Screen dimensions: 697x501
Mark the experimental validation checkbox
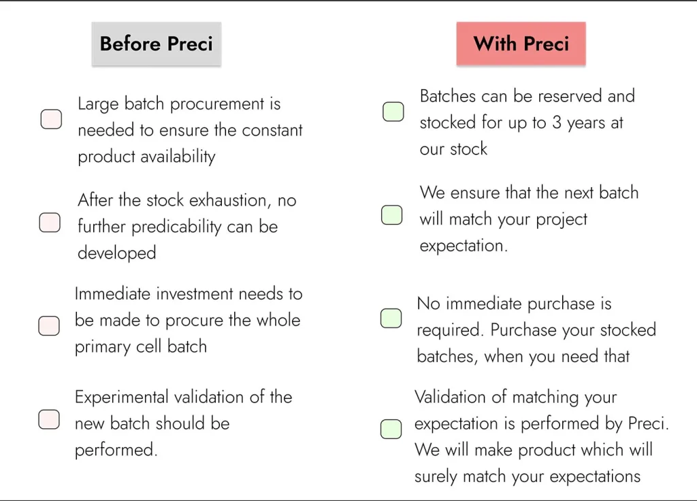(49, 419)
